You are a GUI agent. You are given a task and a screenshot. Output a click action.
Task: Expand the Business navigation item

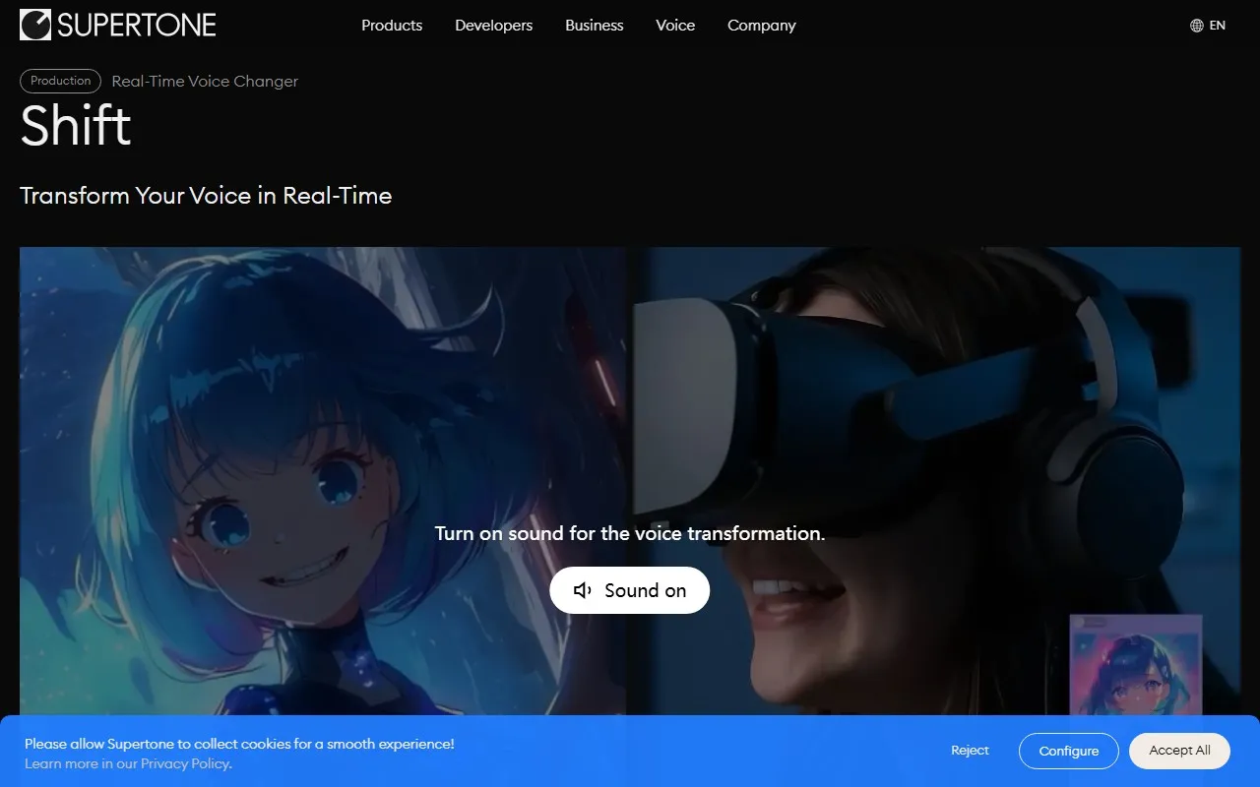pyautogui.click(x=594, y=26)
